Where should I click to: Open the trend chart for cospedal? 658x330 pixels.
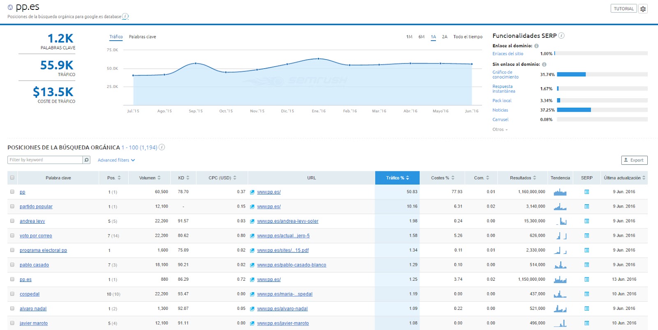560,294
